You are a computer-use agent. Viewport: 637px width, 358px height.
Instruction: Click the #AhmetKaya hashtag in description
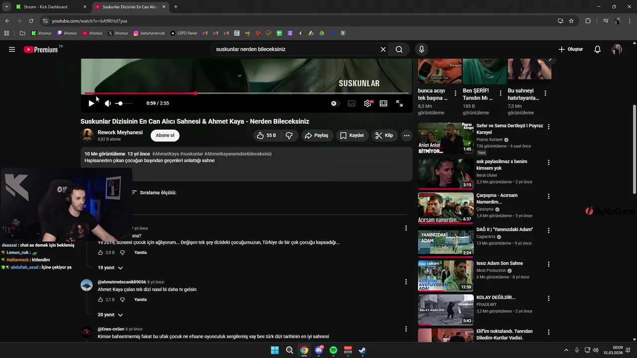pos(165,154)
